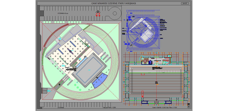Click the 'Vaziyet Planı 1/200' caption

click(x=109, y=108)
